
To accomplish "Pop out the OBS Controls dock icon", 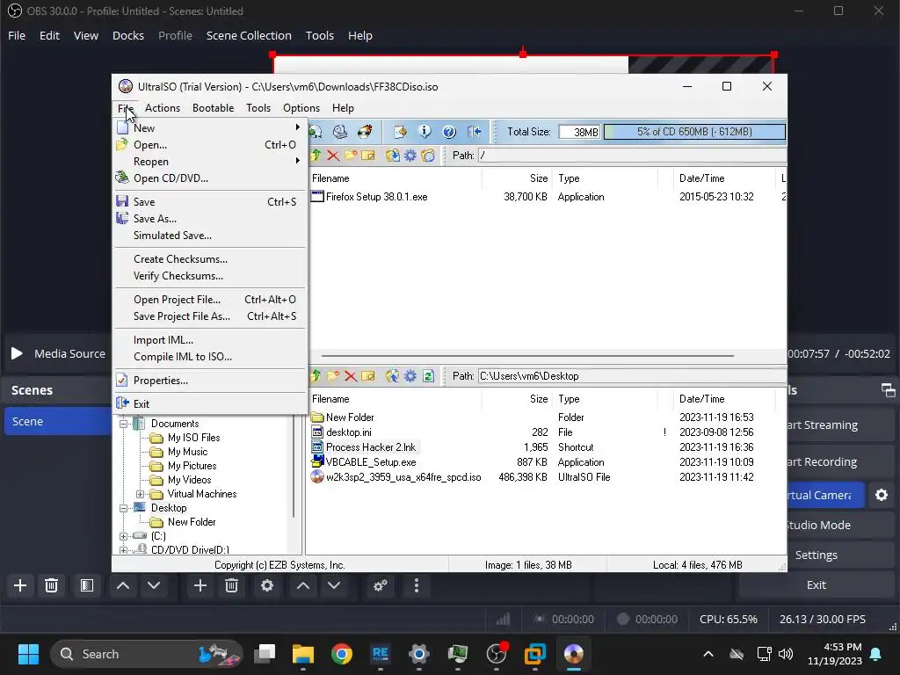I will 888,390.
